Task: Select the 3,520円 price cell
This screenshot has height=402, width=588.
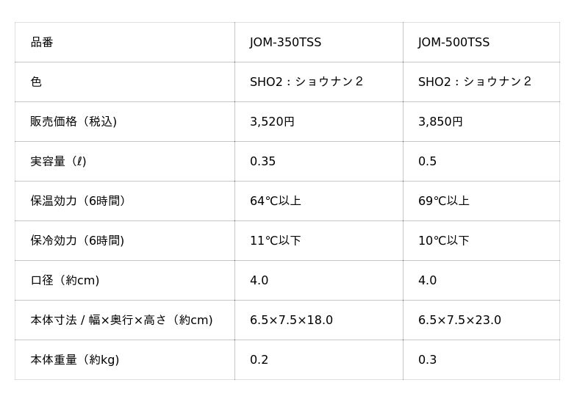Action: coord(272,122)
